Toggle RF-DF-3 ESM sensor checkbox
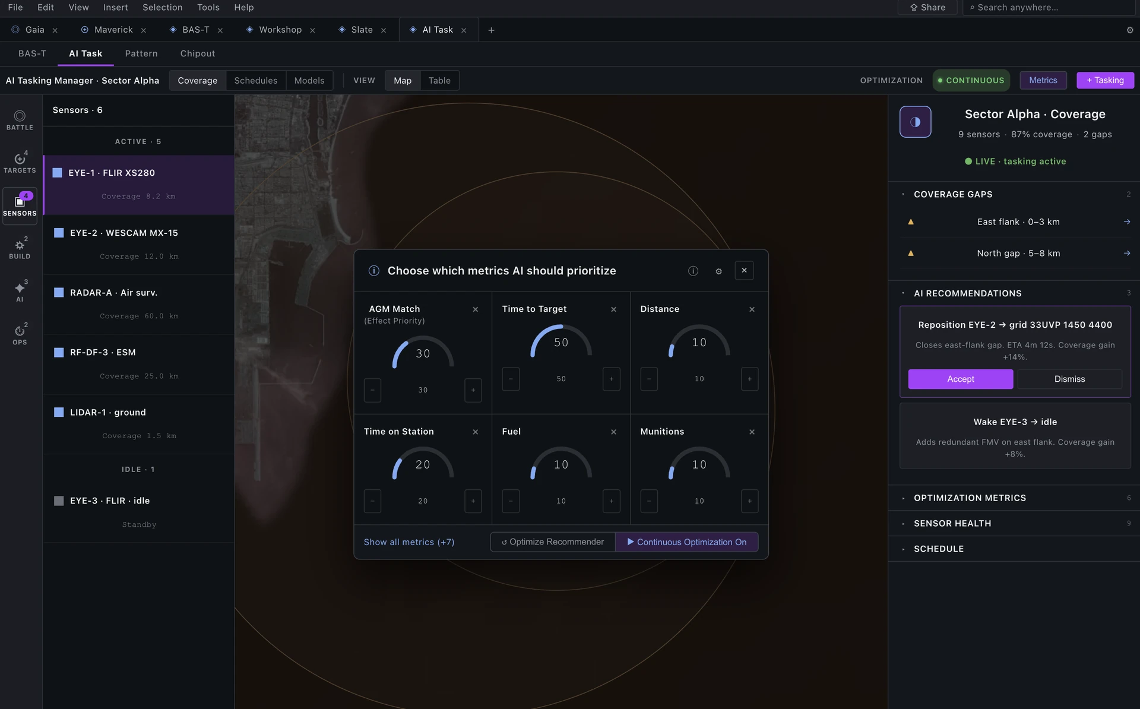1140x709 pixels. pyautogui.click(x=59, y=353)
